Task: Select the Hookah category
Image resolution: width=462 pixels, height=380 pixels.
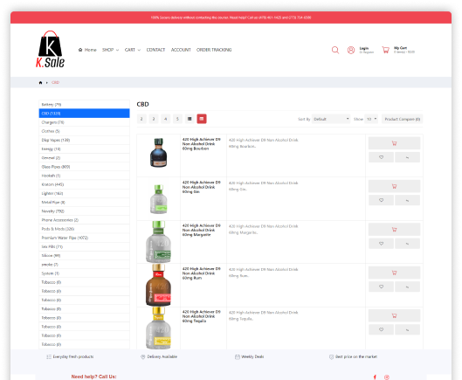Action: point(84,176)
